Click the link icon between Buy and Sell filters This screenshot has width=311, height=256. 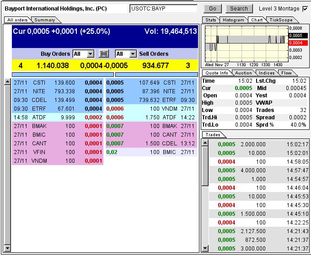pos(104,54)
